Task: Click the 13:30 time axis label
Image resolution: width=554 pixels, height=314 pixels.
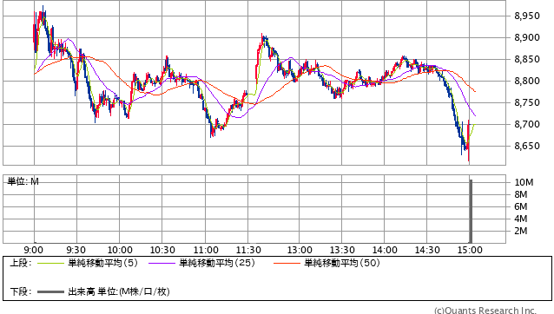Action: click(342, 250)
